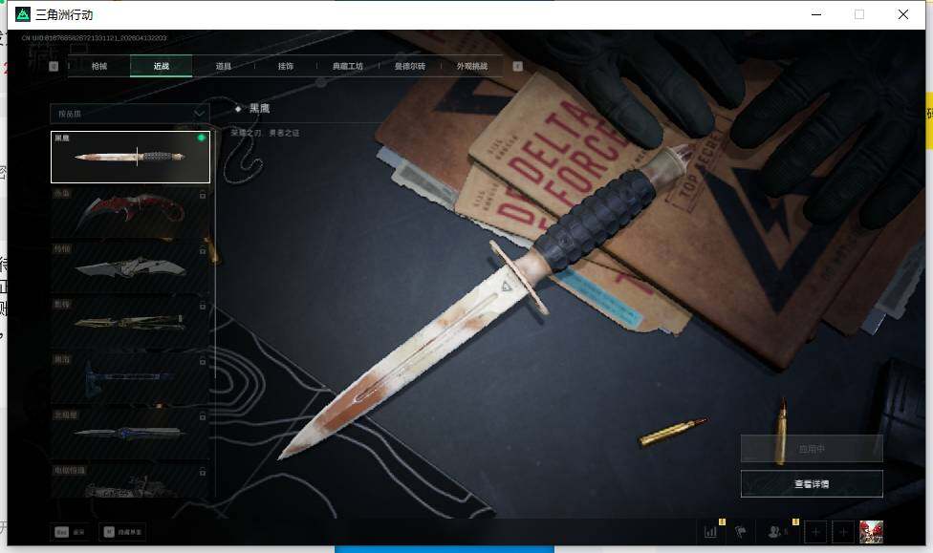Open the friends list icon
Screen dimensions: 933x553
[774, 532]
